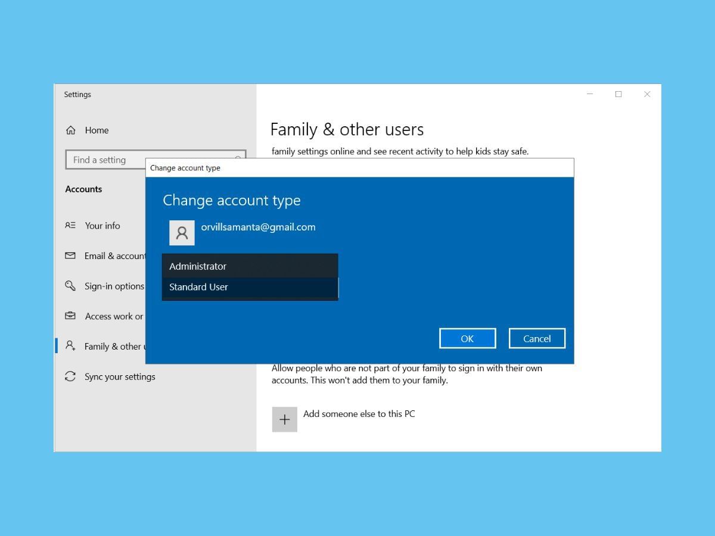Image resolution: width=715 pixels, height=536 pixels.
Task: Click the Sign-in options key icon
Action: pos(71,286)
